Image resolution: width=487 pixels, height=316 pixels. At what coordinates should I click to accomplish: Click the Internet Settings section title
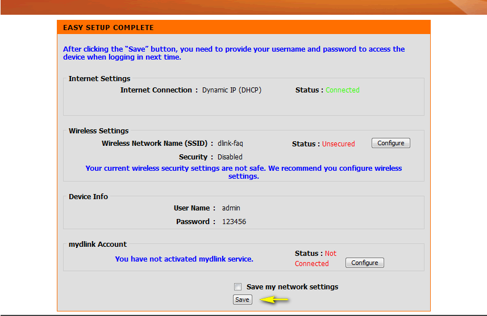point(99,79)
